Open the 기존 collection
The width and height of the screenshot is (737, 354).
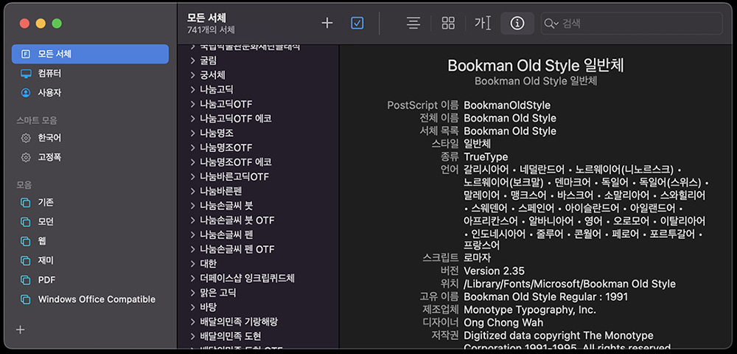tap(90, 203)
